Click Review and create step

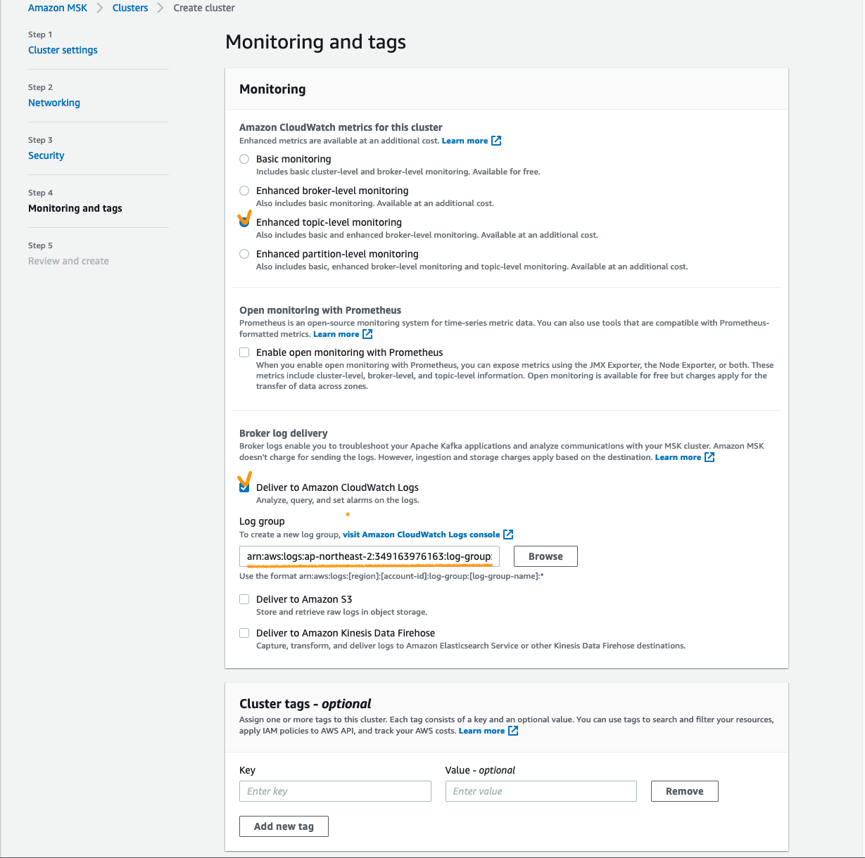68,261
